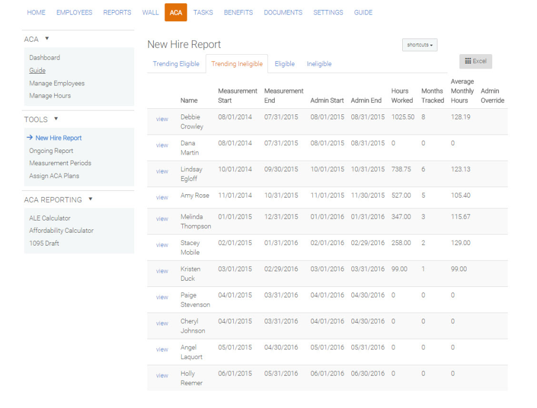Click view for Cheryl Johnson

tap(162, 323)
